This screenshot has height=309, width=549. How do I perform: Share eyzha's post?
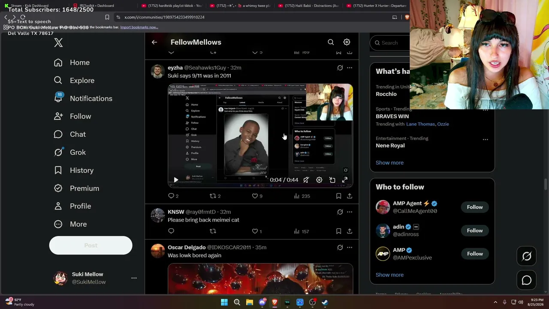pos(350,196)
